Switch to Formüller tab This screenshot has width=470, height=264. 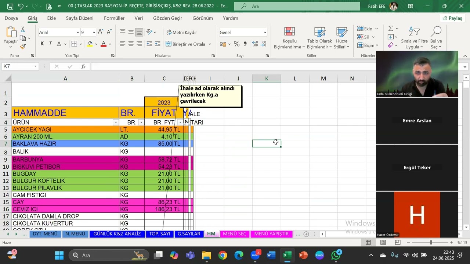coord(114,18)
